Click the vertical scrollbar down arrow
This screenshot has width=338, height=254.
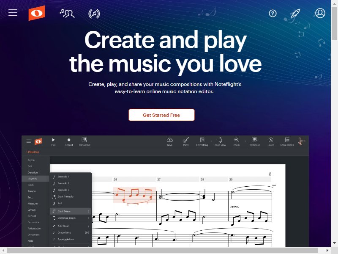334,243
